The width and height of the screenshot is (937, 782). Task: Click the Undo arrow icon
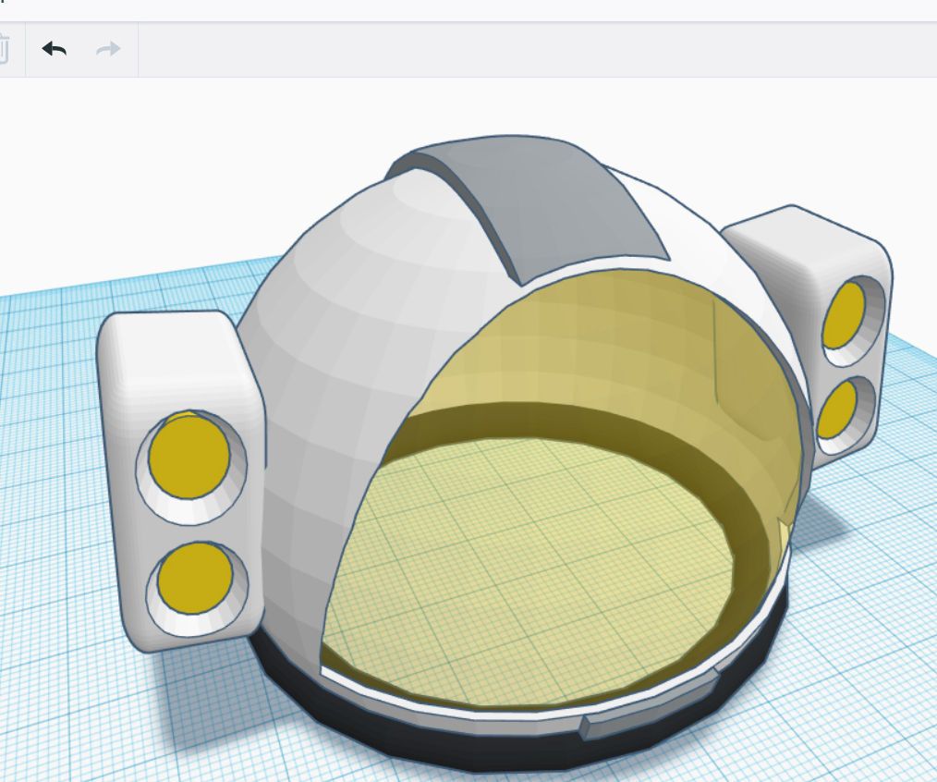[55, 50]
